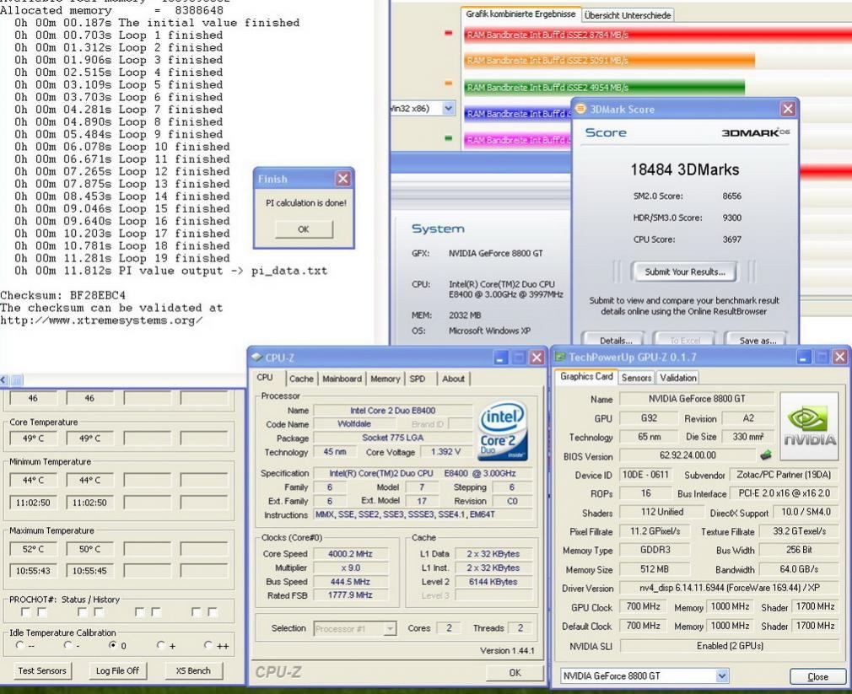Open the Mainboard tab in CPU-Z
The width and height of the screenshot is (852, 694).
(x=342, y=379)
